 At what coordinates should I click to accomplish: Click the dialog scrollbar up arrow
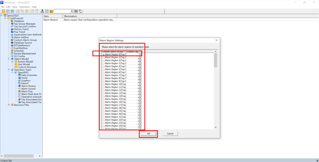tap(216, 52)
